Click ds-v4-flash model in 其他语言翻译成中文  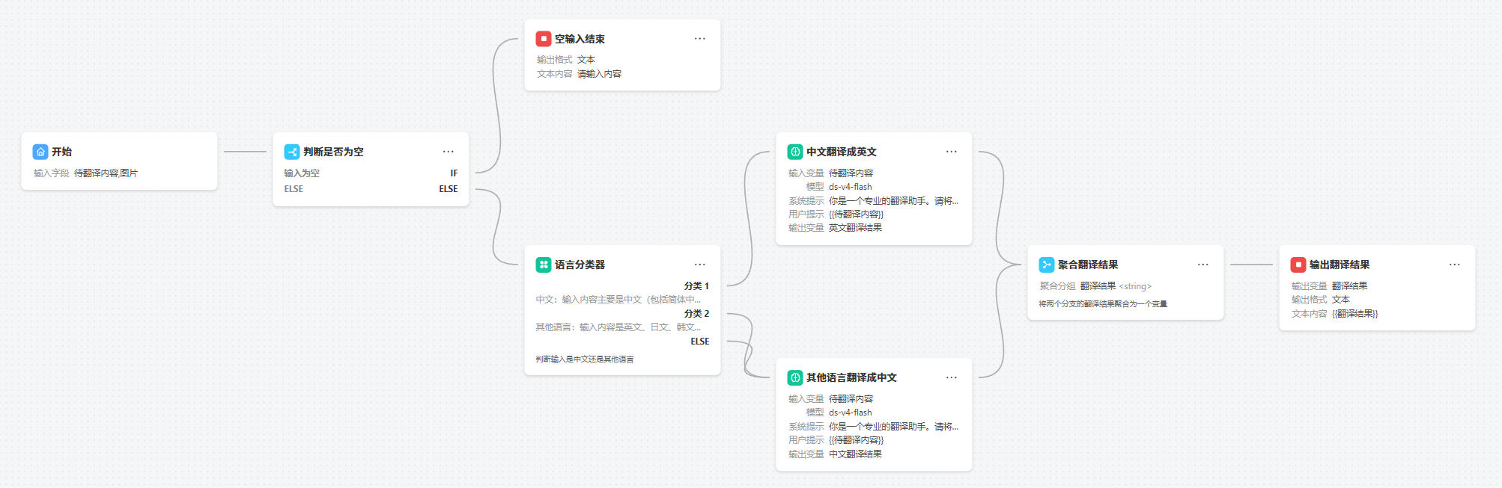click(851, 413)
